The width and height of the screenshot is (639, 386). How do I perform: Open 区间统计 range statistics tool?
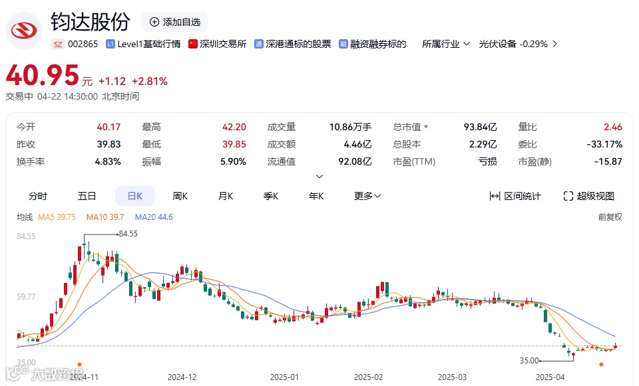point(515,196)
